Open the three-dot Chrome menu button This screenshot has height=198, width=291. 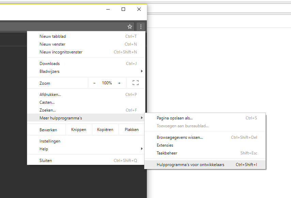[x=141, y=27]
